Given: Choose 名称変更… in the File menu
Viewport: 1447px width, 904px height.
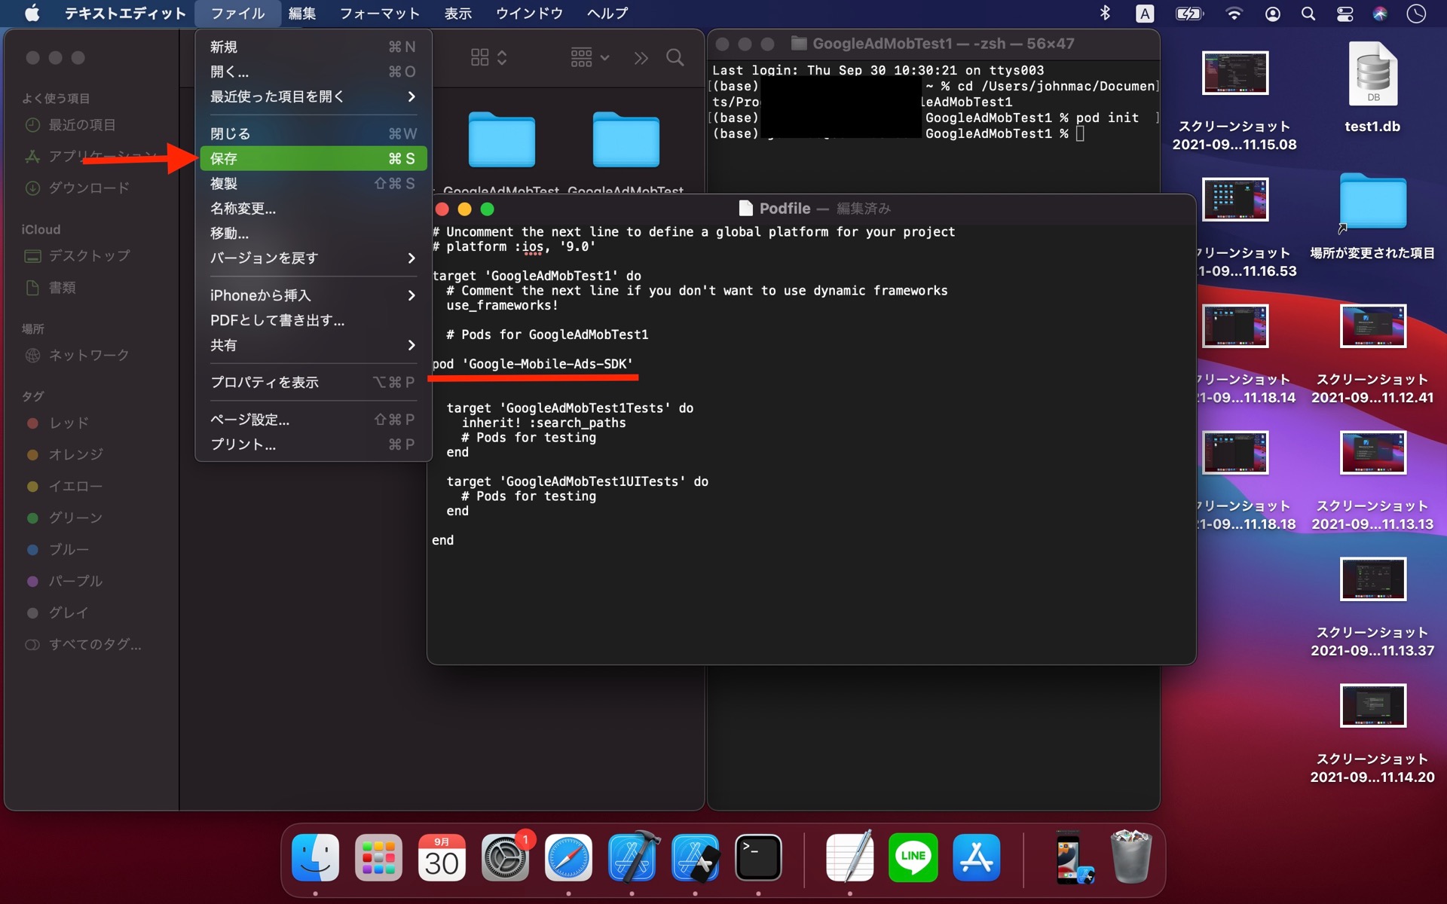Looking at the screenshot, I should tap(313, 208).
